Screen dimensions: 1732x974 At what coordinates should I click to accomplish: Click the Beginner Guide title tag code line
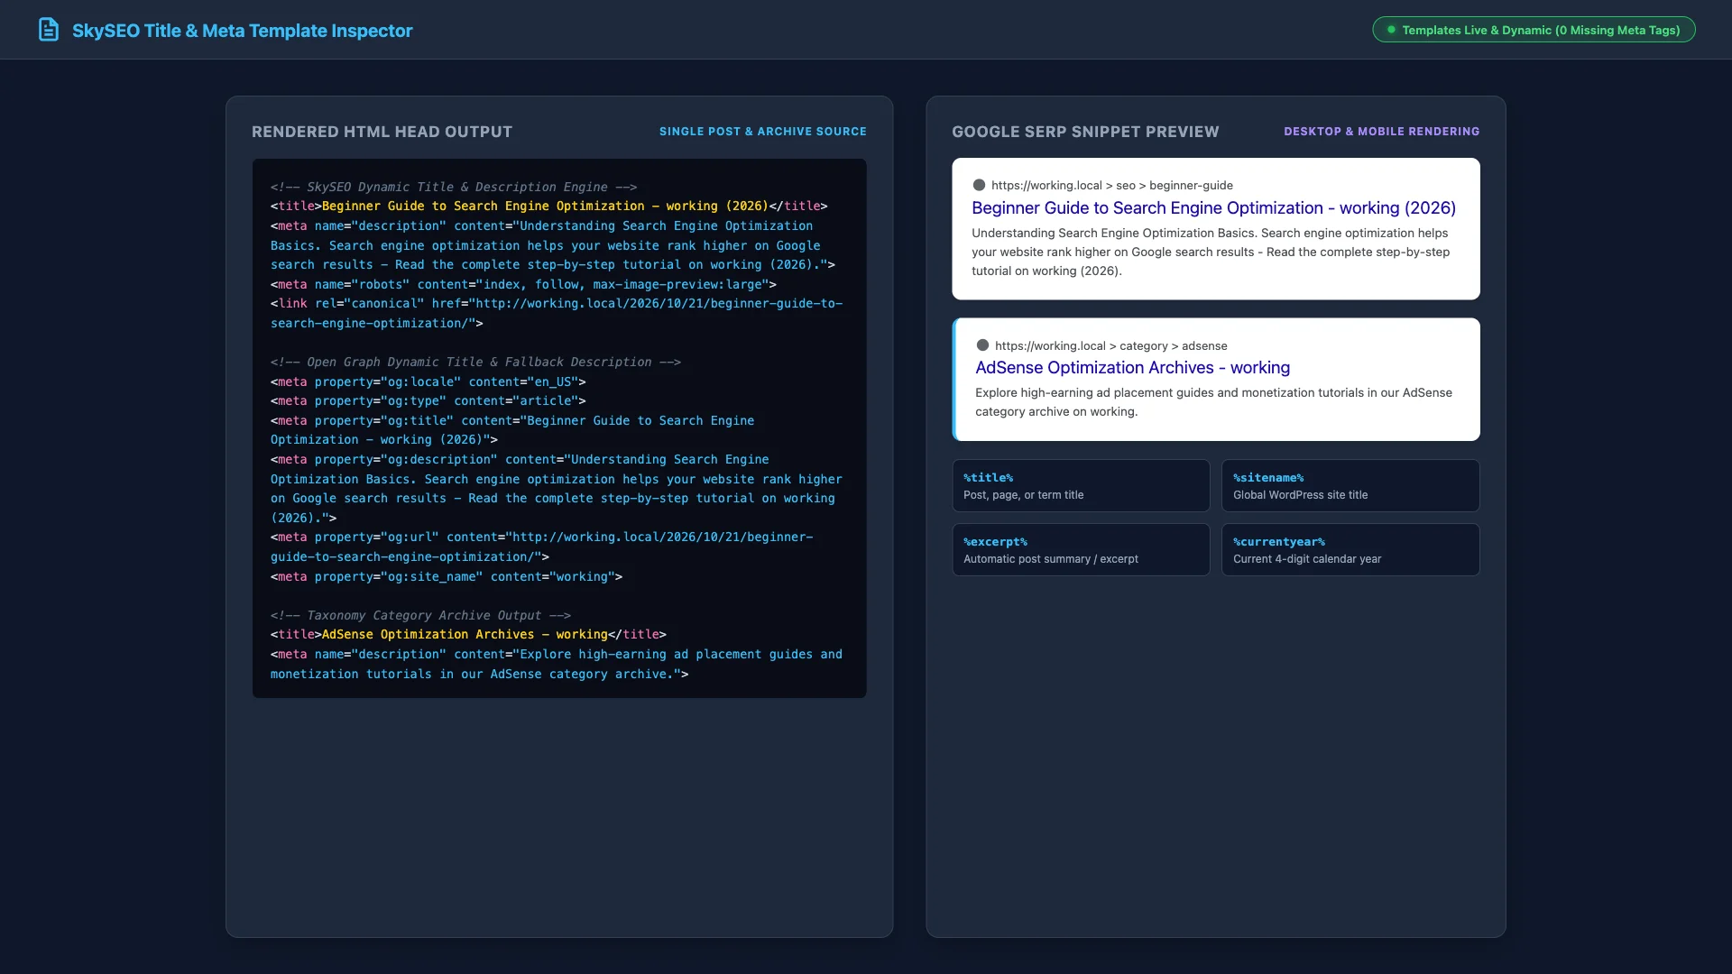click(x=548, y=207)
